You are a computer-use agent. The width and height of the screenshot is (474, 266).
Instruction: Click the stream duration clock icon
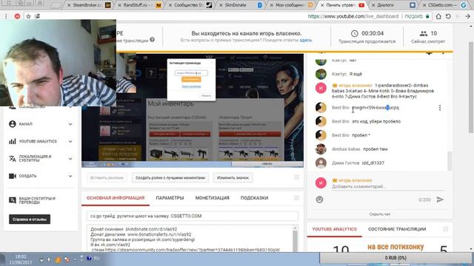354,33
